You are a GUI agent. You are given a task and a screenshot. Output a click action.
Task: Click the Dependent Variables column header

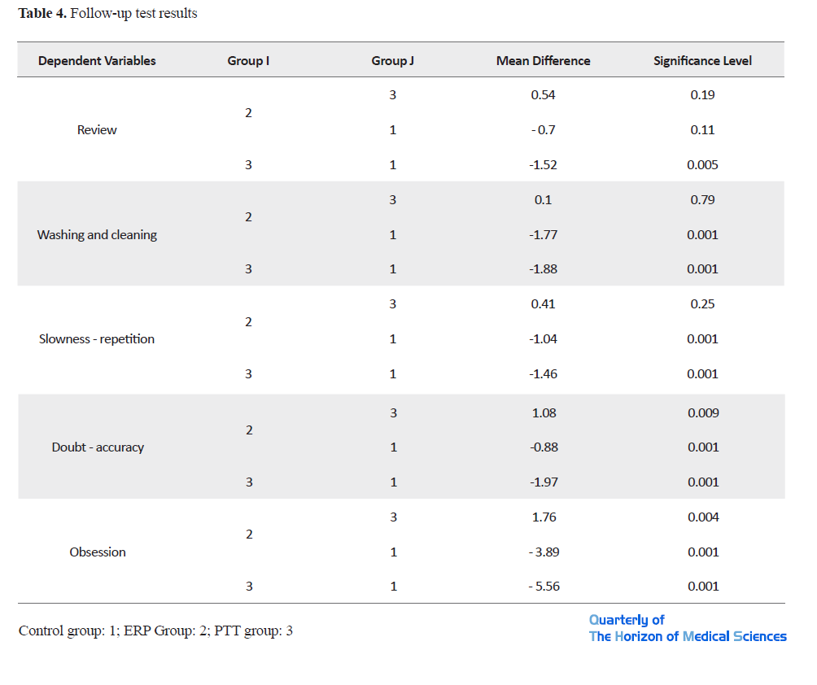(97, 61)
